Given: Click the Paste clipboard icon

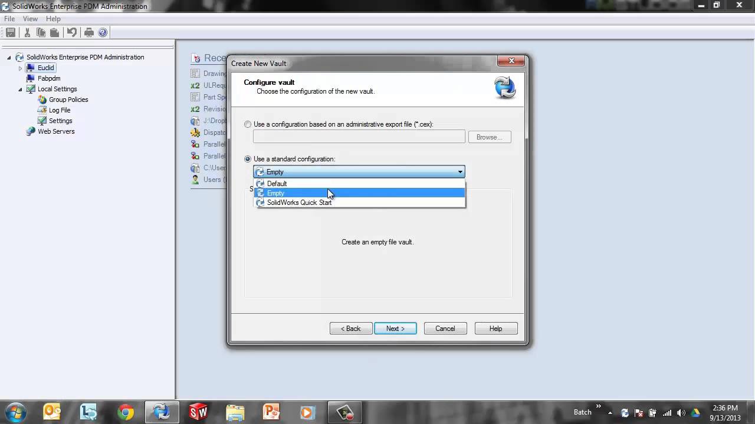Looking at the screenshot, I should pos(54,32).
